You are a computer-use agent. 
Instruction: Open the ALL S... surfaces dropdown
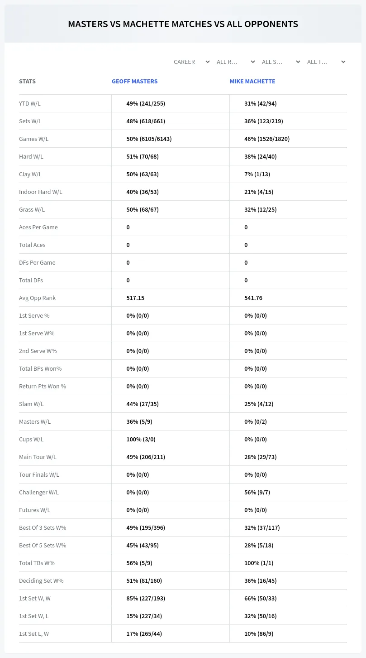[281, 62]
